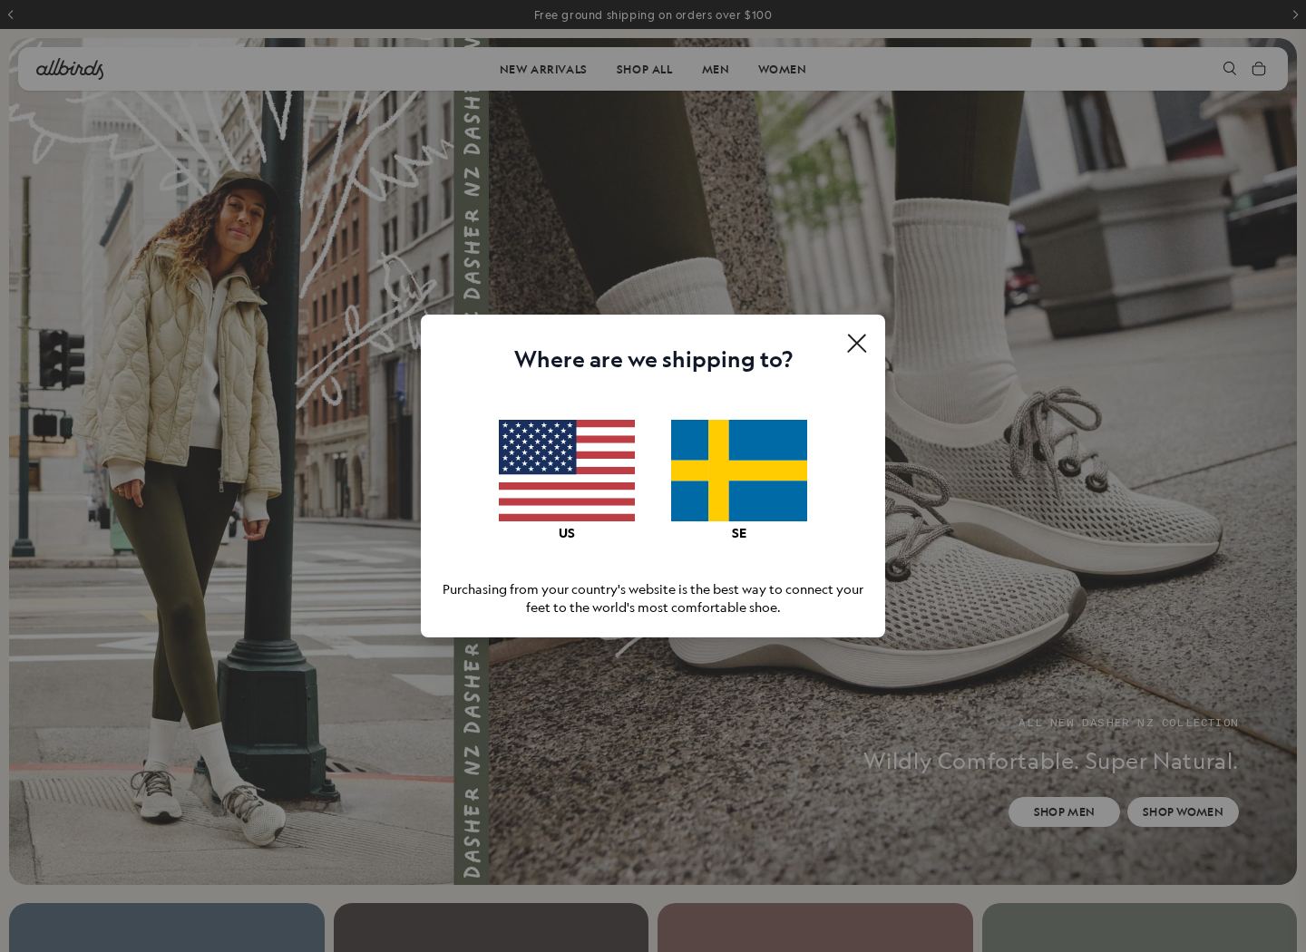Open the shopping cart icon
This screenshot has width=1306, height=952.
point(1259,69)
